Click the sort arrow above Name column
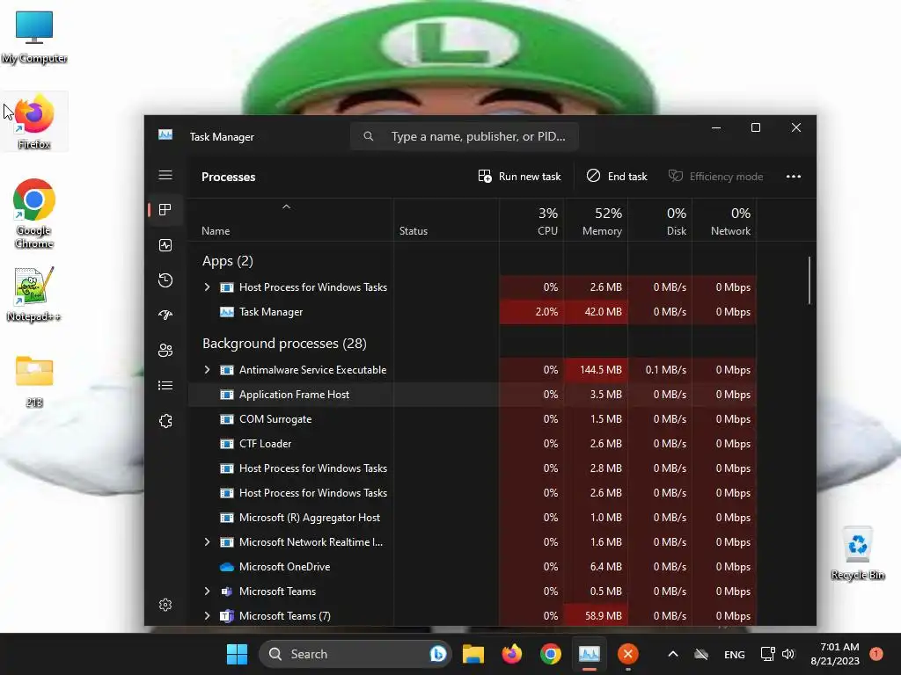Viewport: 901px width, 675px height. click(286, 207)
